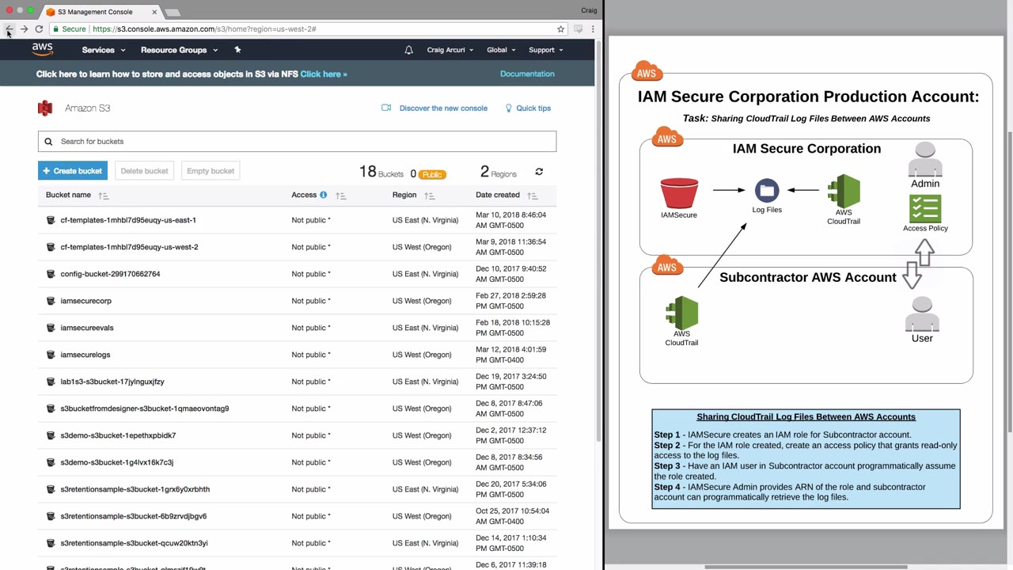Click the Access column info icon
Viewport: 1013px width, 570px height.
tap(323, 195)
